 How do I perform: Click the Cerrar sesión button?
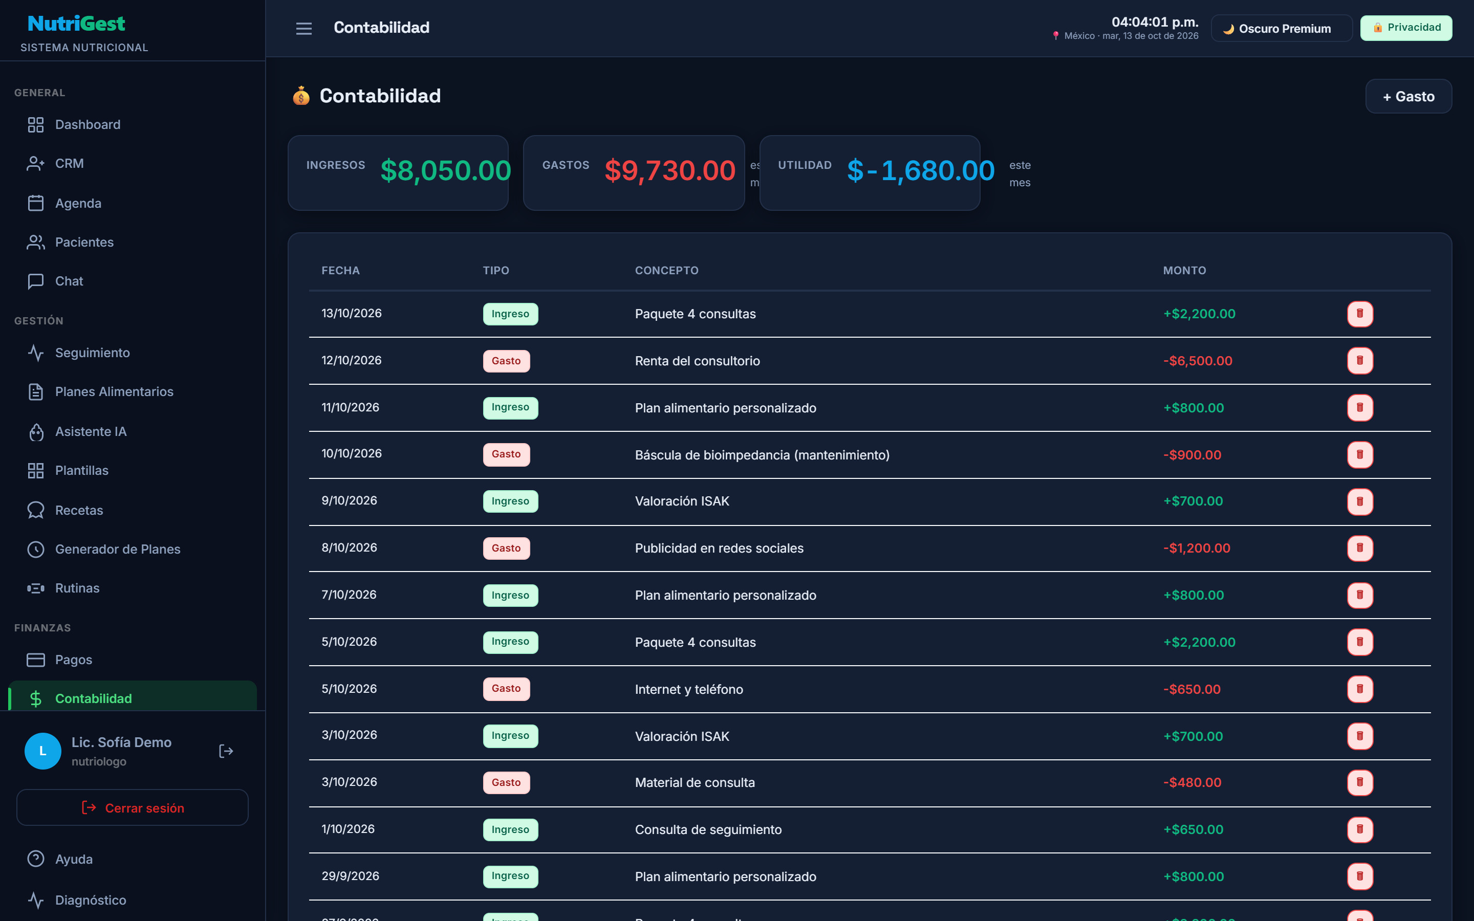pos(132,808)
